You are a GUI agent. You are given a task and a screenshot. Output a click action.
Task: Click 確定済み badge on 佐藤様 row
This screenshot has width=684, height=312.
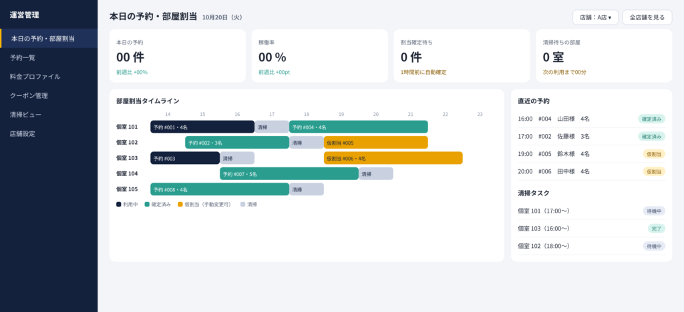pyautogui.click(x=652, y=136)
